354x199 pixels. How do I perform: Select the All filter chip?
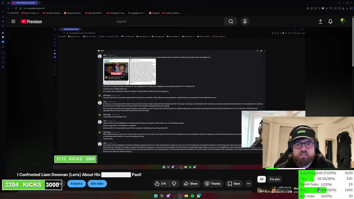pos(262,179)
